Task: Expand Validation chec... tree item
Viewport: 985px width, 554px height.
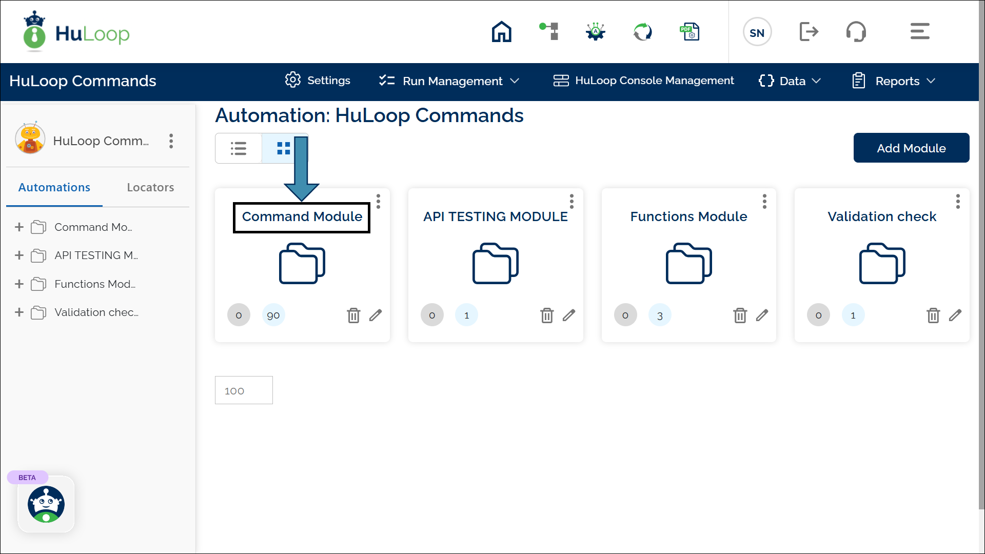Action: [x=19, y=312]
